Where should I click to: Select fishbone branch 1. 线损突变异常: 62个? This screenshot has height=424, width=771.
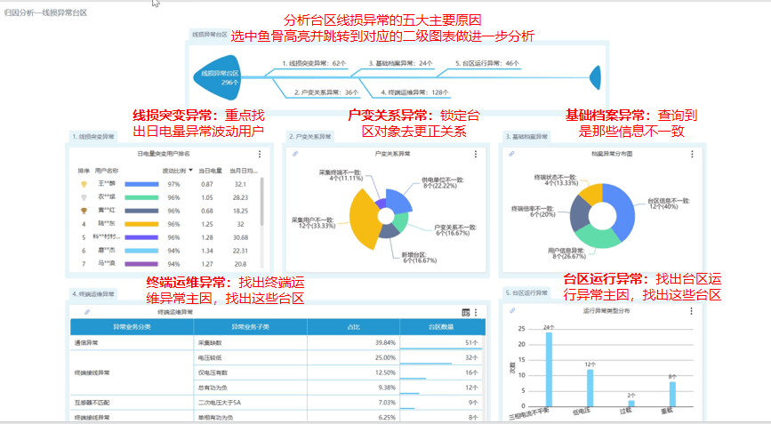313,64
